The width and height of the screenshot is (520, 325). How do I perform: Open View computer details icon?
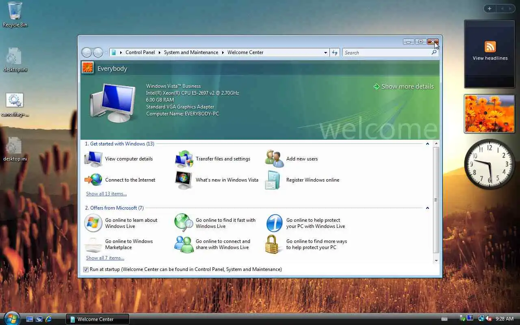93,159
